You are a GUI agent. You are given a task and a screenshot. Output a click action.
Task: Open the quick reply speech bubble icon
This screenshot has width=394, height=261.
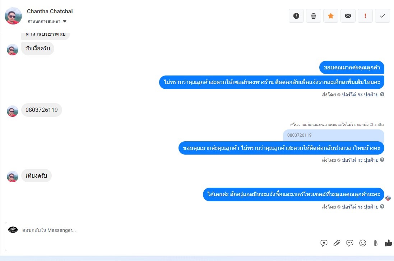[350, 243]
